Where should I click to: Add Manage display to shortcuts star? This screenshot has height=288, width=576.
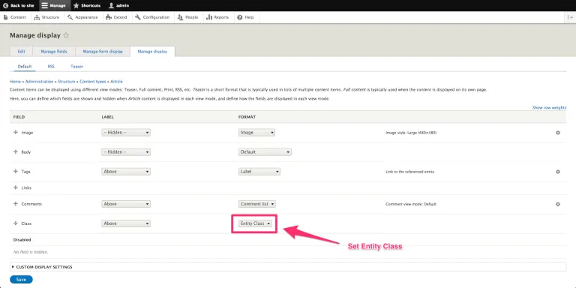click(x=66, y=35)
